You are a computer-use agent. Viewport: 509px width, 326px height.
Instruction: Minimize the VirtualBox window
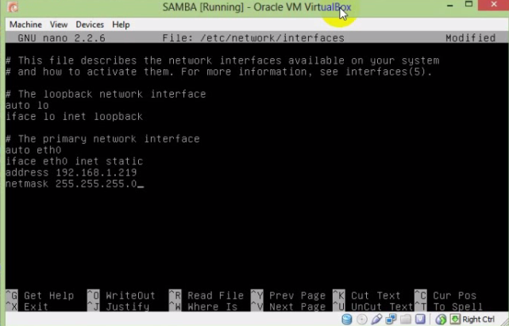450,6
